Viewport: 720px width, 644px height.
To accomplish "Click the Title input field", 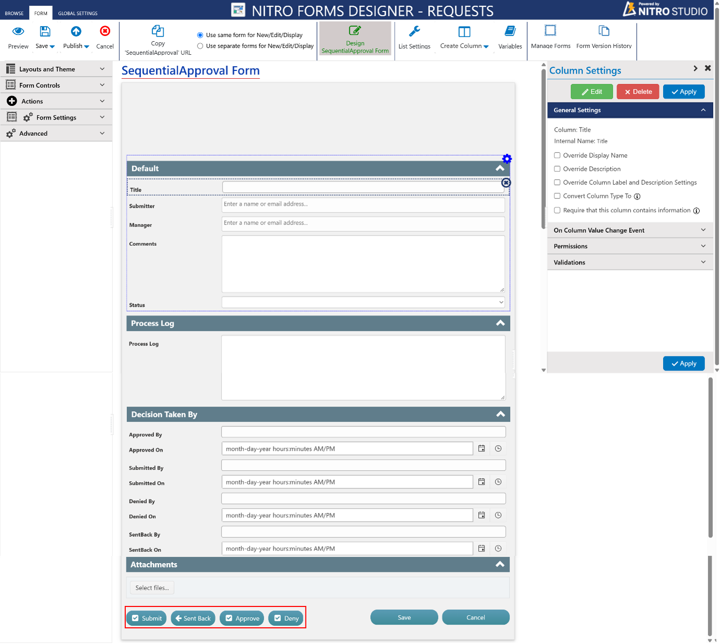I will (363, 187).
